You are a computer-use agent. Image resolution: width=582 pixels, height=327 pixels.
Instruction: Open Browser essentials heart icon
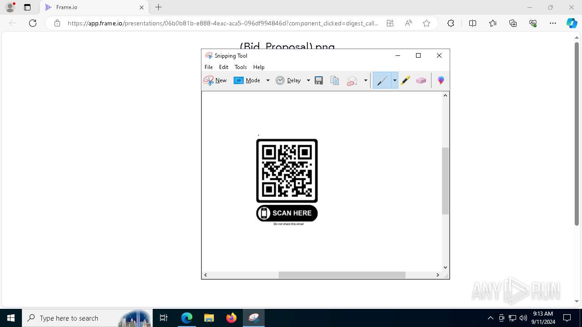coord(533,23)
